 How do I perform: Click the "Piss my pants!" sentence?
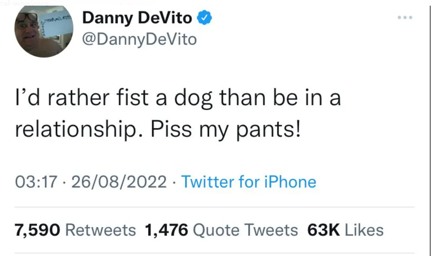pos(225,129)
